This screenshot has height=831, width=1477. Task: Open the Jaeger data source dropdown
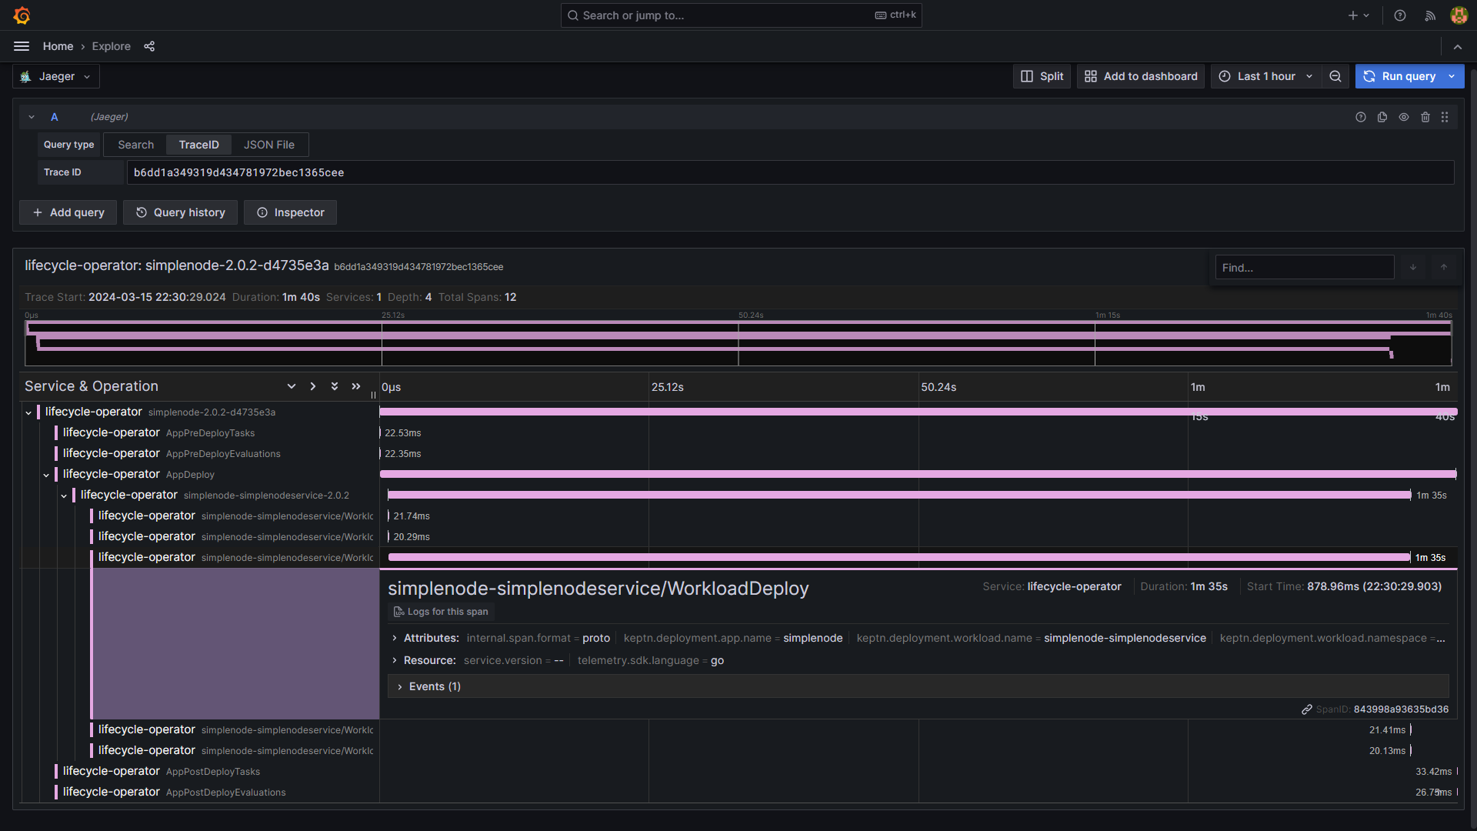pos(56,76)
